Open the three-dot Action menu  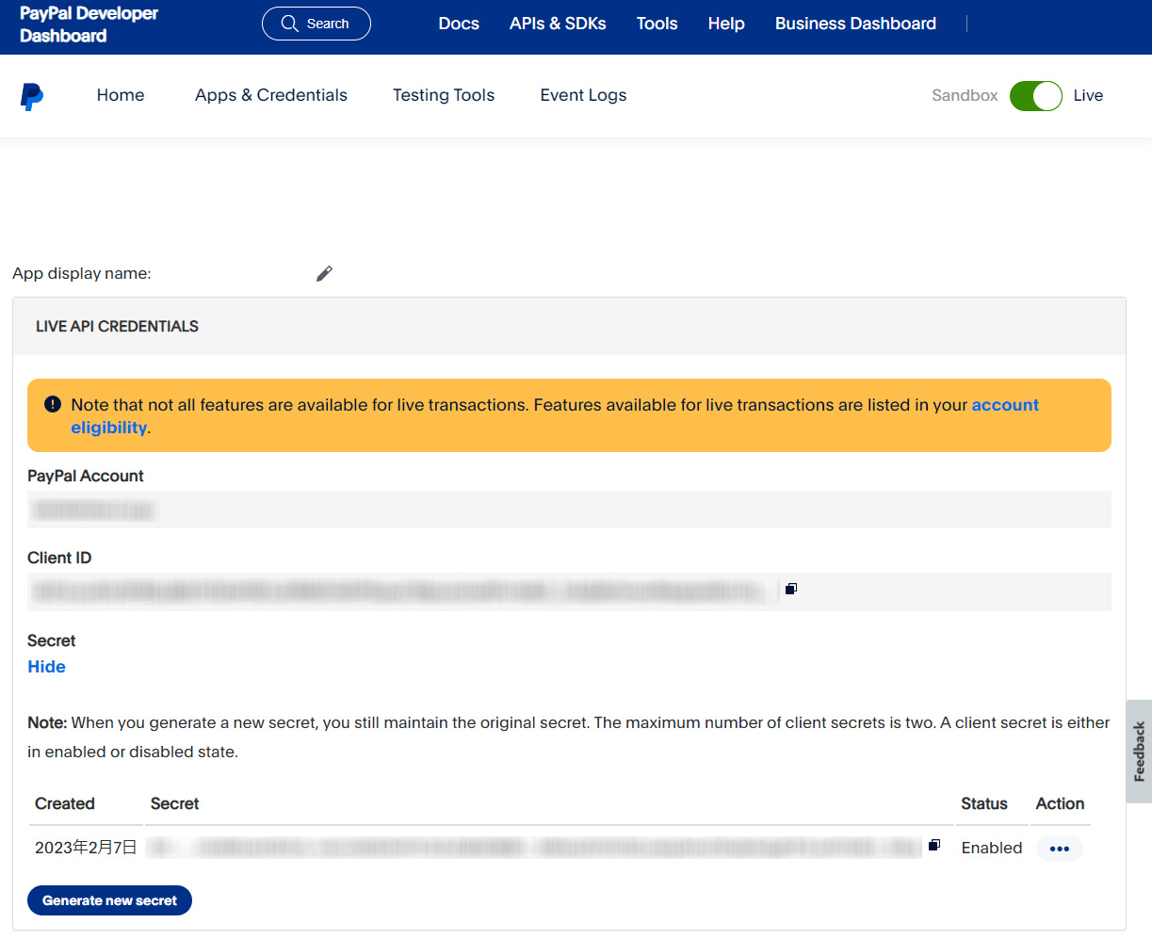1060,849
